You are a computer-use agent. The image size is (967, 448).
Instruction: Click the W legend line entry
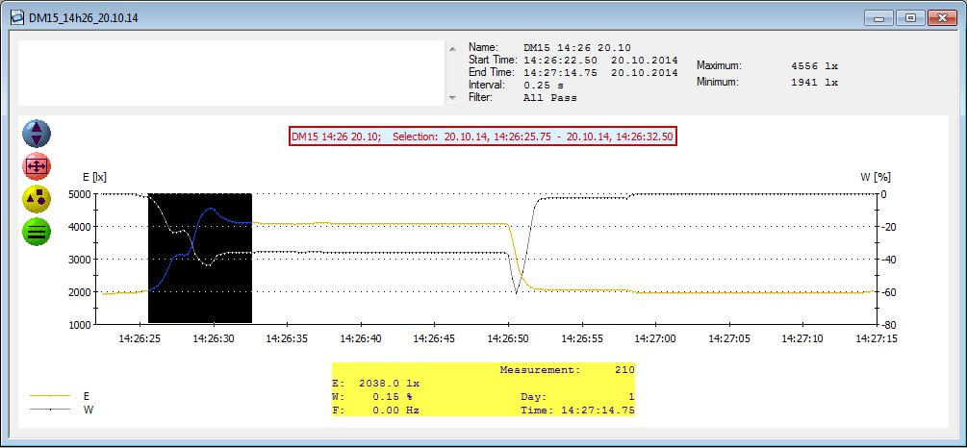coord(50,410)
